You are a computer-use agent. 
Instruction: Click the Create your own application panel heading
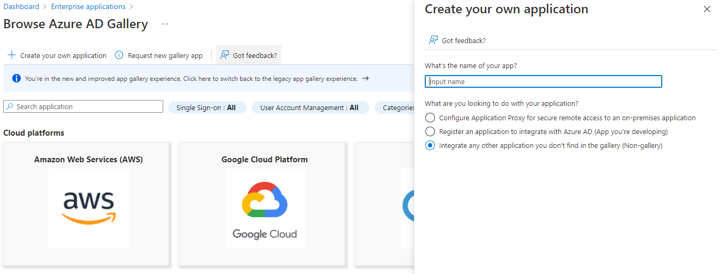pos(506,9)
